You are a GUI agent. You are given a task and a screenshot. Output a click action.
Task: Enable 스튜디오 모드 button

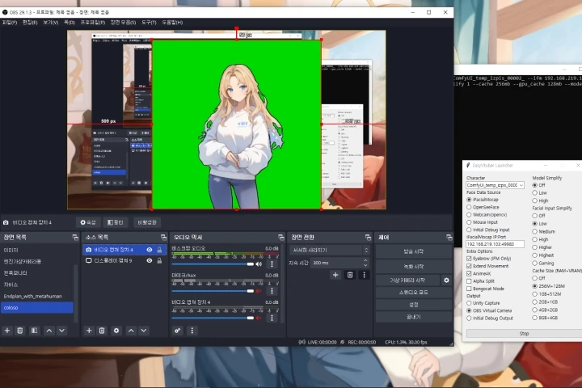(x=414, y=292)
